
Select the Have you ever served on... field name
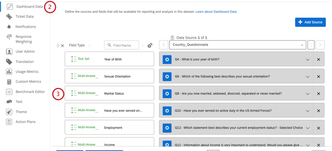click(123, 110)
